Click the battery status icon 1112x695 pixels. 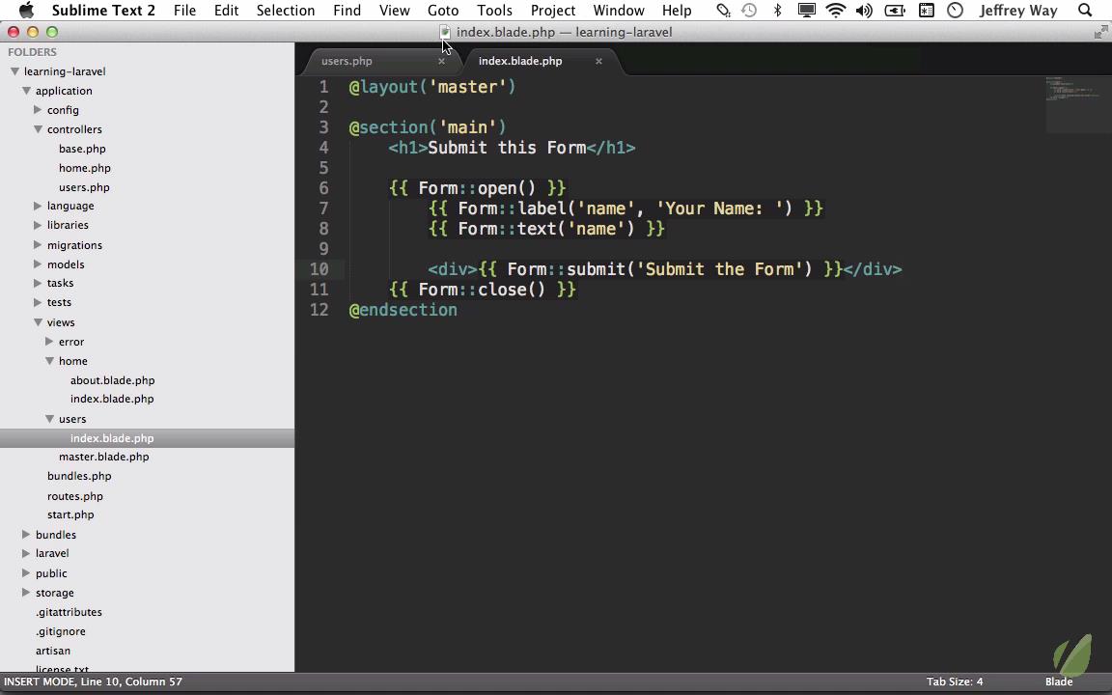[x=895, y=10]
